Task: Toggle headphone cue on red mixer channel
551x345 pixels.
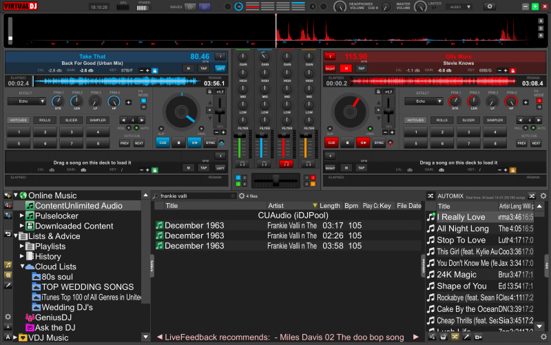Action: point(286,164)
